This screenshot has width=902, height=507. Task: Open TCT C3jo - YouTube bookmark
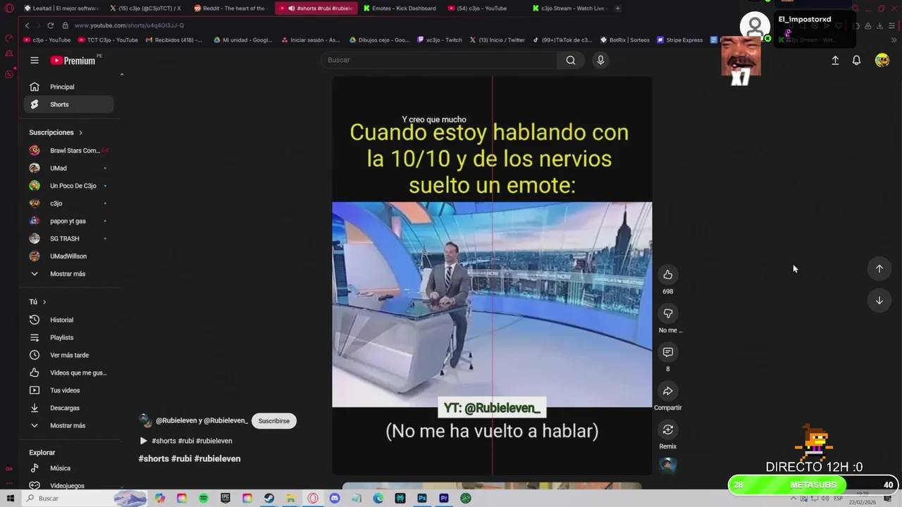[107, 40]
